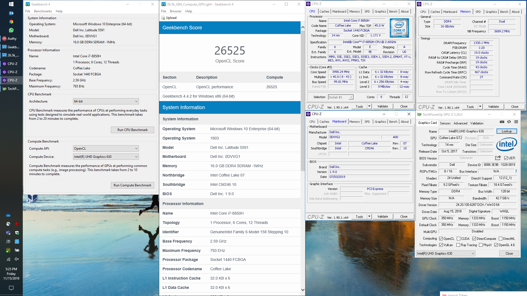Image resolution: width=527 pixels, height=296 pixels.
Task: Toggle the Vulkan checkbox in GPU-Z
Action: point(441,245)
